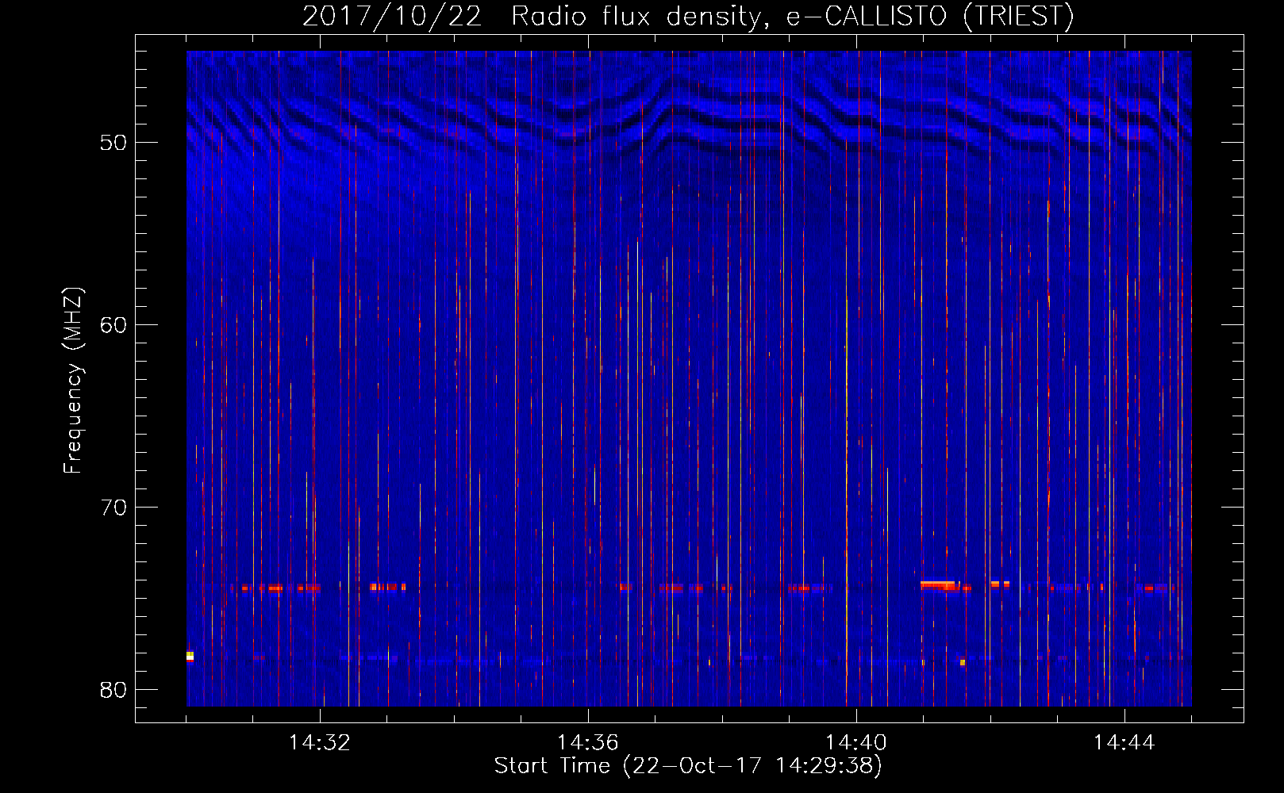Click the 60 MHz frequency tick label

pos(113,325)
